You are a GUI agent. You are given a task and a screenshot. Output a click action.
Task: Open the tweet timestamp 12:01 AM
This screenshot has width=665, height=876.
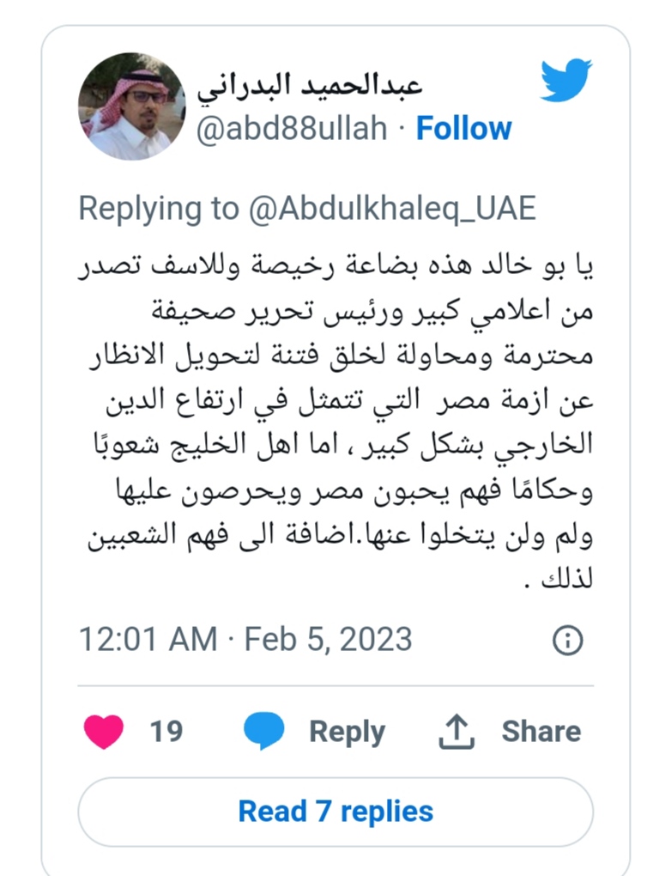(x=148, y=639)
